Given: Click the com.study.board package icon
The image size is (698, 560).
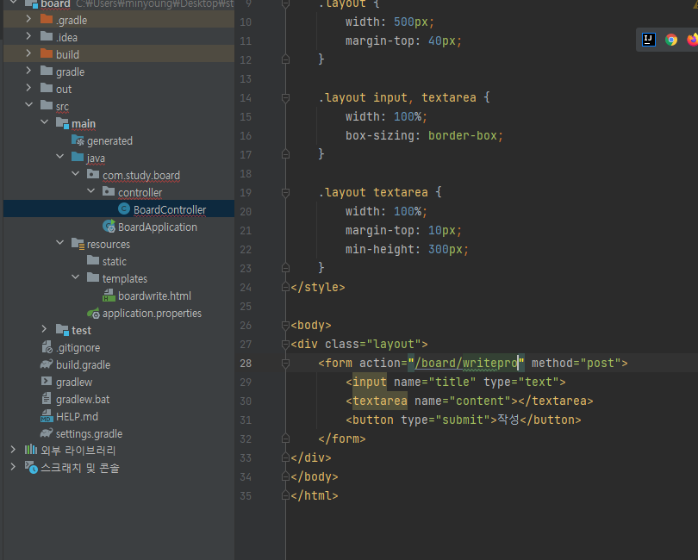Looking at the screenshot, I should coord(93,174).
